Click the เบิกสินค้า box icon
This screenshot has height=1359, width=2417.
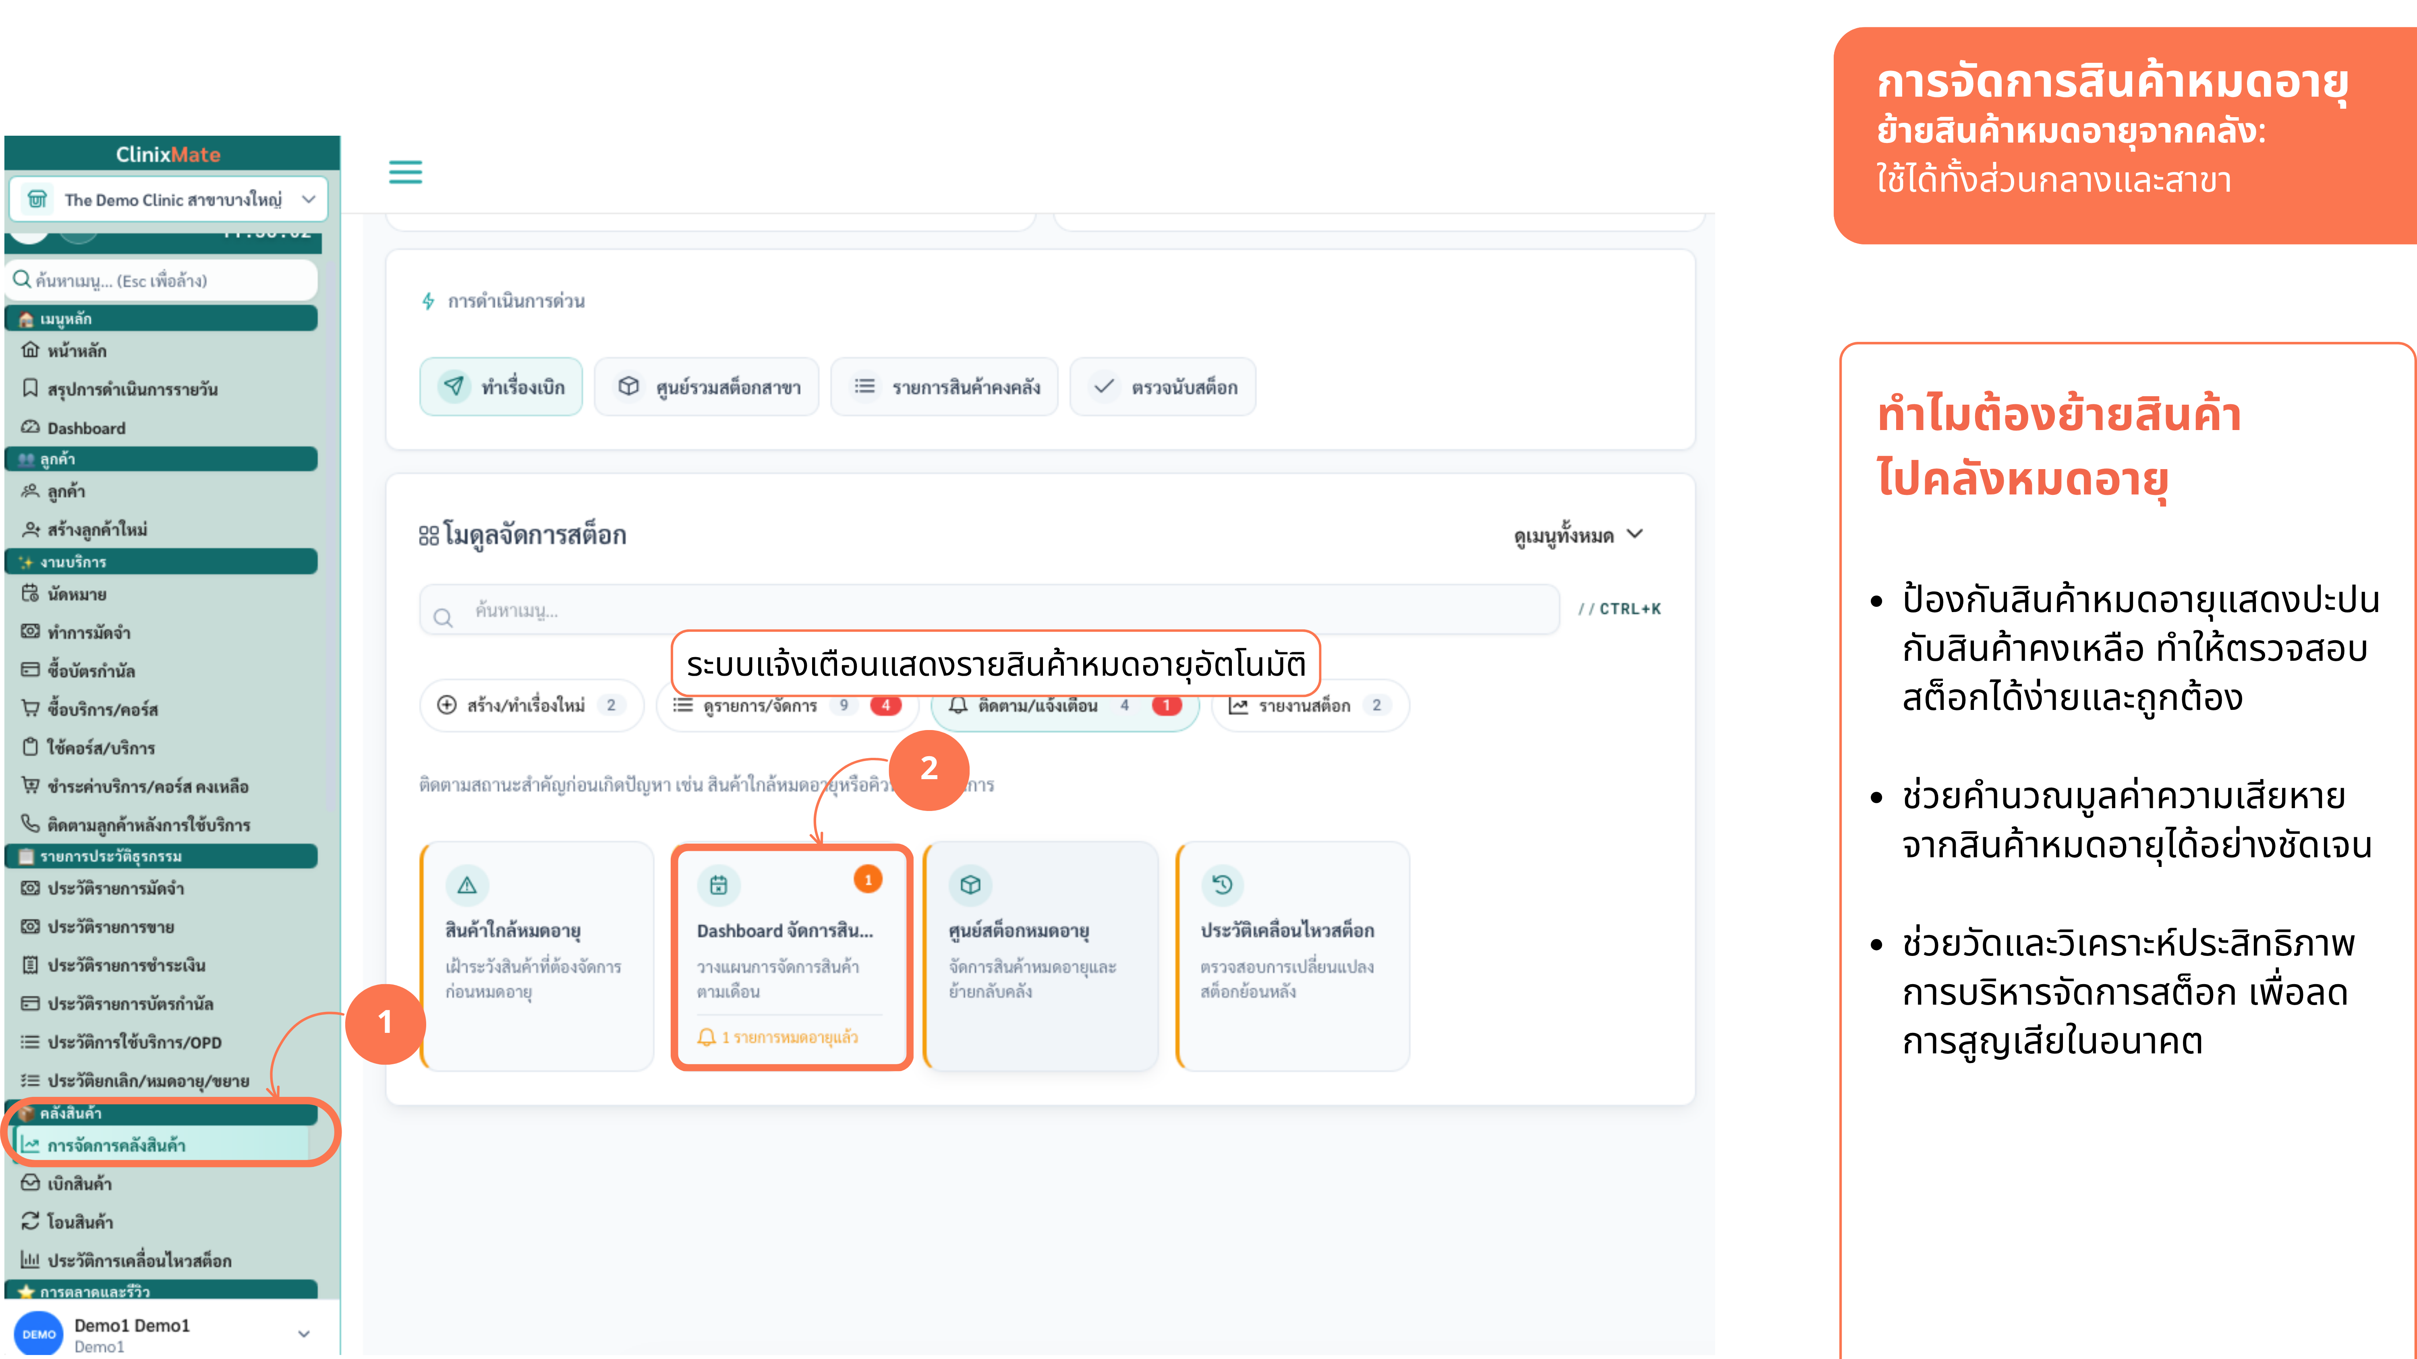(x=30, y=1183)
